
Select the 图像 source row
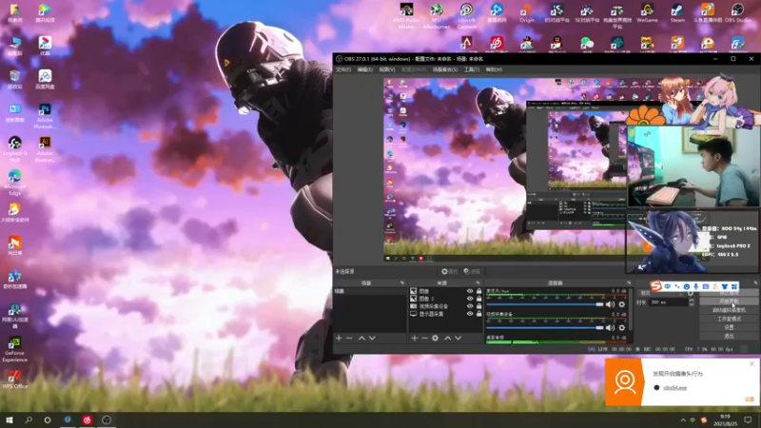coord(445,291)
